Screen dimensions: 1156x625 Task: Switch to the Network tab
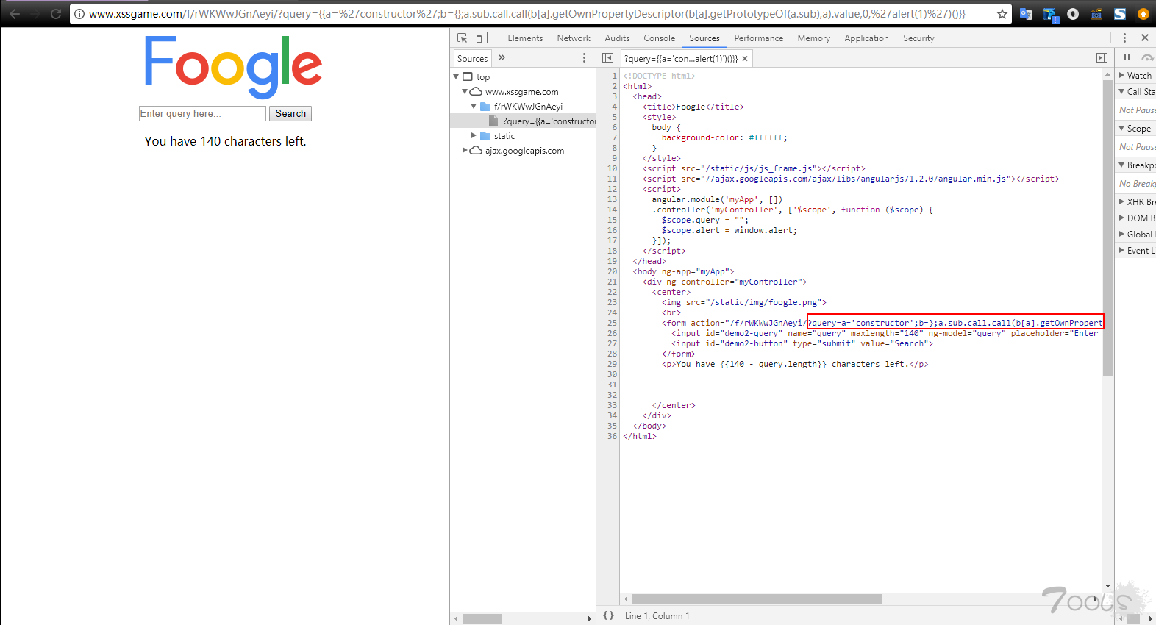[x=574, y=38]
